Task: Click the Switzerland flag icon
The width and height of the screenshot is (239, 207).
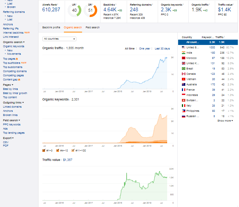Action: (x=183, y=100)
